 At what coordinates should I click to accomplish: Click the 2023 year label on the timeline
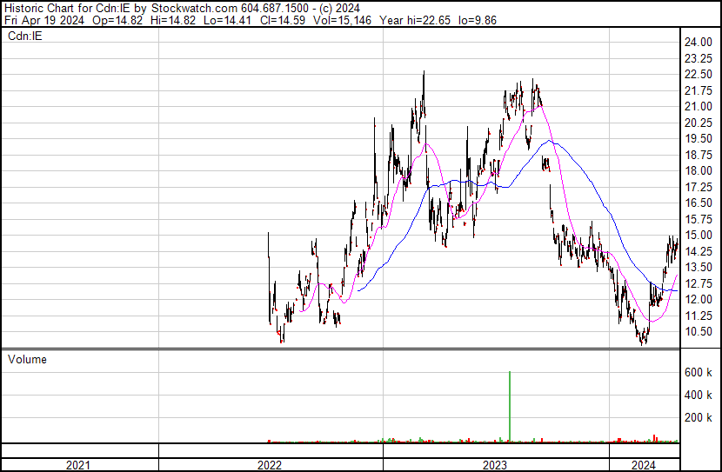point(495,465)
